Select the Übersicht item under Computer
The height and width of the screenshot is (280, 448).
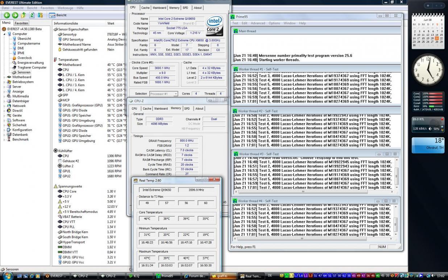coord(24,39)
